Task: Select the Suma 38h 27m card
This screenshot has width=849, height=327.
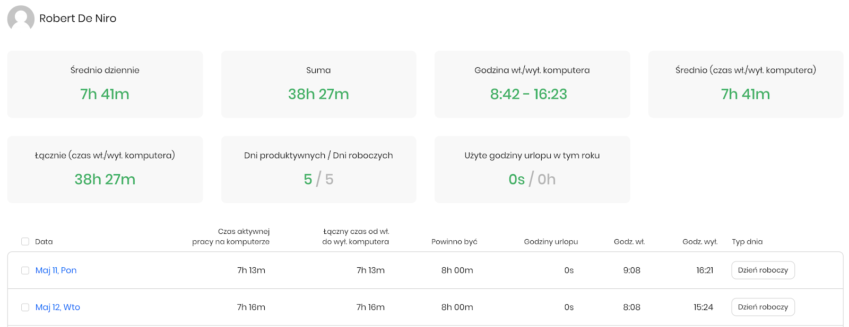Action: [x=318, y=84]
